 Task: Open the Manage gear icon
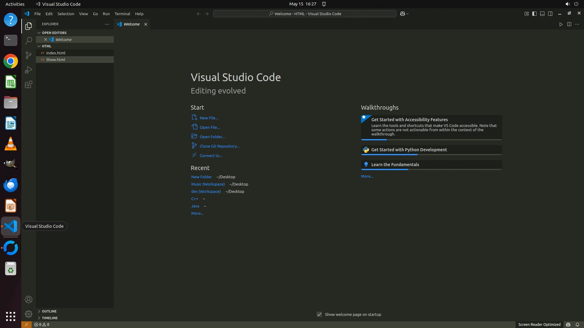coord(29,314)
